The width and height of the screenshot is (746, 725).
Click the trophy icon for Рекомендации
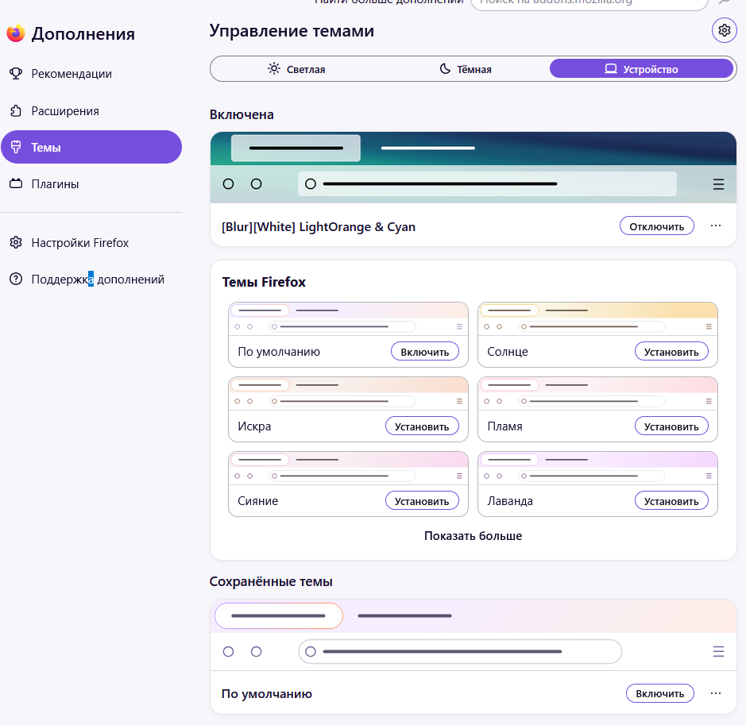coord(16,74)
